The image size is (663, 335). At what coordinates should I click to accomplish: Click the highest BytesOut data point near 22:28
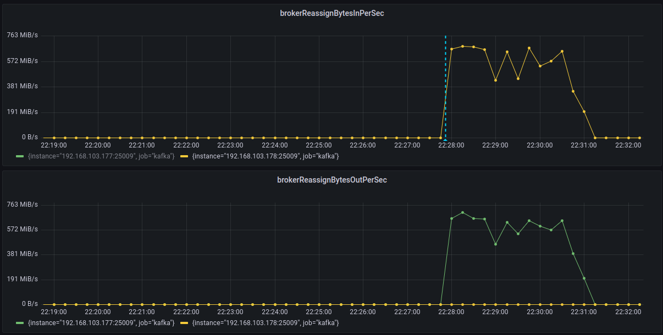(462, 212)
